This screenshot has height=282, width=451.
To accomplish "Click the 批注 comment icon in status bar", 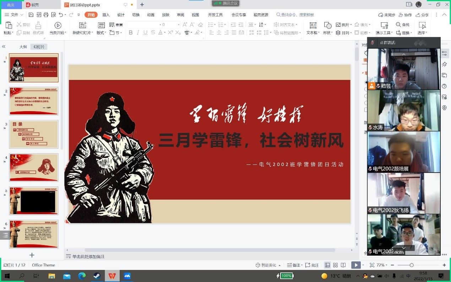I will (x=312, y=265).
